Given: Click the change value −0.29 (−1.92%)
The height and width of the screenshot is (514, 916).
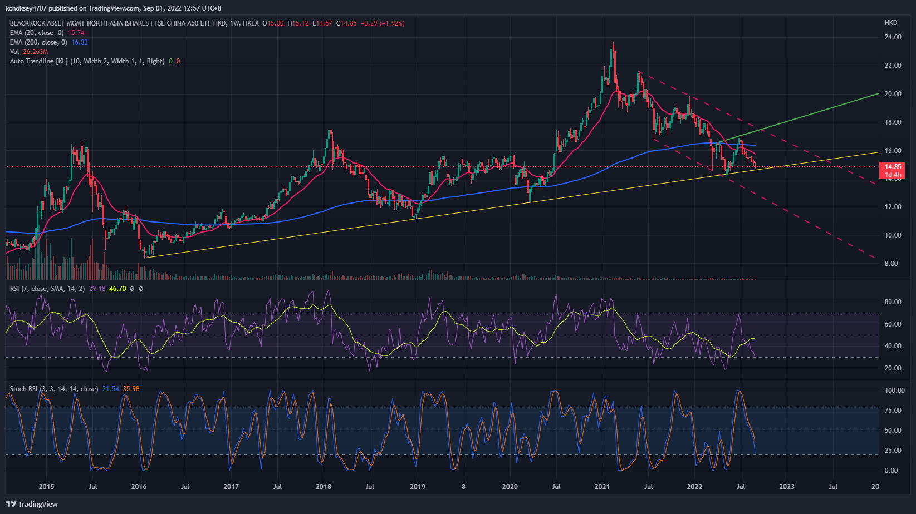Looking at the screenshot, I should pyautogui.click(x=383, y=23).
